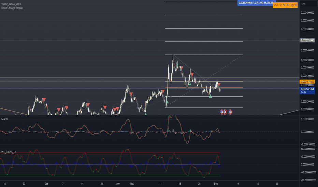This screenshot has height=187, width=318.
Task: Click the 0.0003600000 price axis value
Action: click(x=307, y=20)
